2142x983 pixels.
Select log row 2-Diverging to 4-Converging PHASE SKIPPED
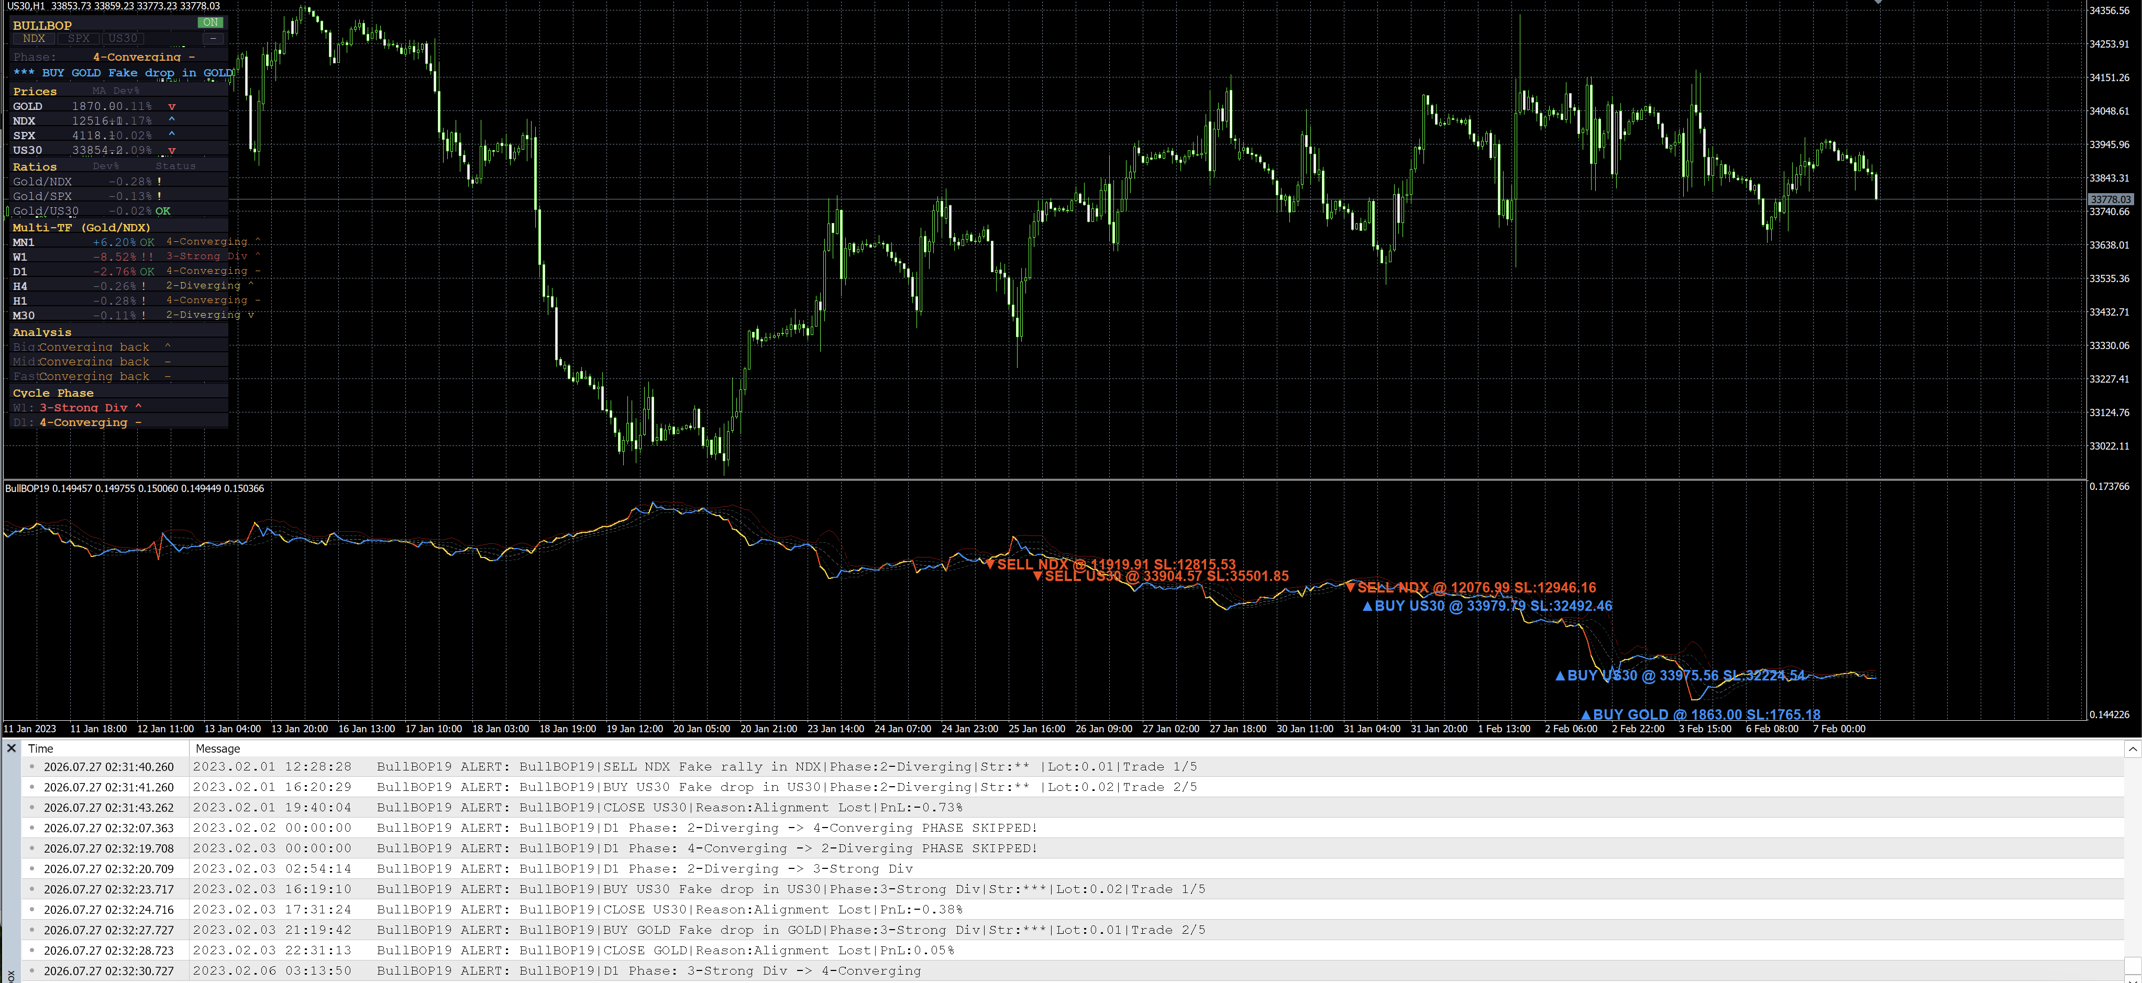point(1073,829)
